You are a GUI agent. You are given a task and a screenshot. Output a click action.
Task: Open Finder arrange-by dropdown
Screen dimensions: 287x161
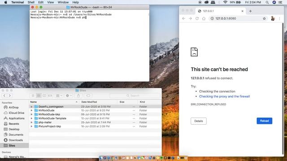(59, 95)
